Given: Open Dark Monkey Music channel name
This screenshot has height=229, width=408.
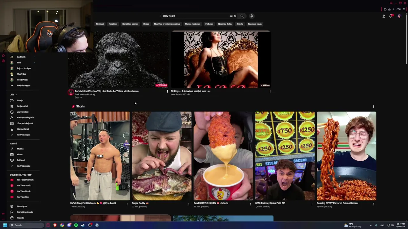Looking at the screenshot, I should pyautogui.click(x=84, y=94).
